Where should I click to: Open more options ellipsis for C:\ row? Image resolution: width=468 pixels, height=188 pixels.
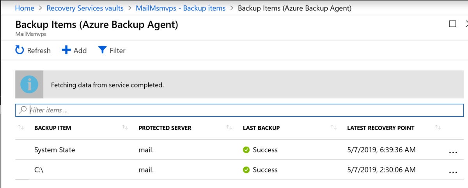click(x=453, y=172)
